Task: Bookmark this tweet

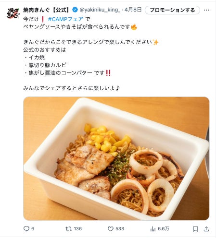Action: pos(195,229)
